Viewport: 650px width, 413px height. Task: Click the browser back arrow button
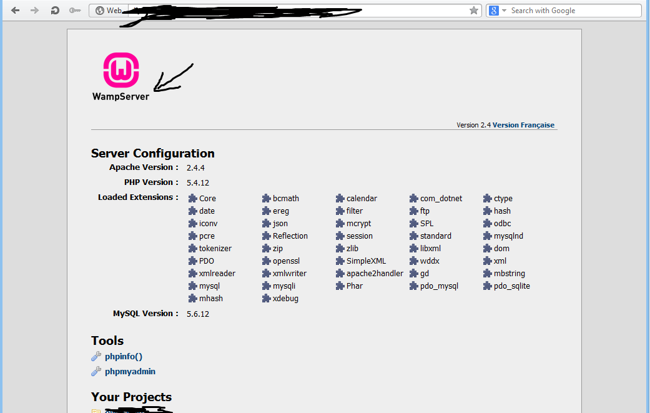(16, 11)
